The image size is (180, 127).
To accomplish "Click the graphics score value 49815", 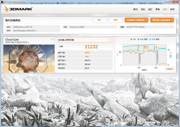I will click(87, 53).
